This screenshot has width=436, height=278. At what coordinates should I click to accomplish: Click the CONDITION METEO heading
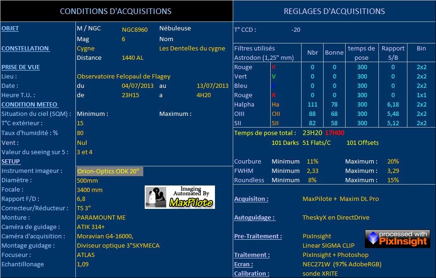(29, 105)
